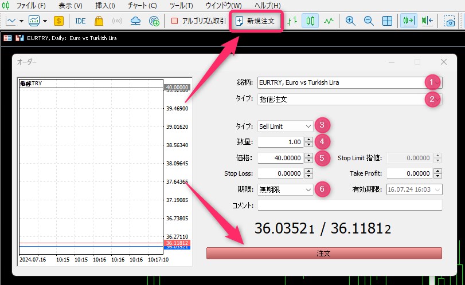Expand the Sell Limit type dropdown

[x=285, y=126]
